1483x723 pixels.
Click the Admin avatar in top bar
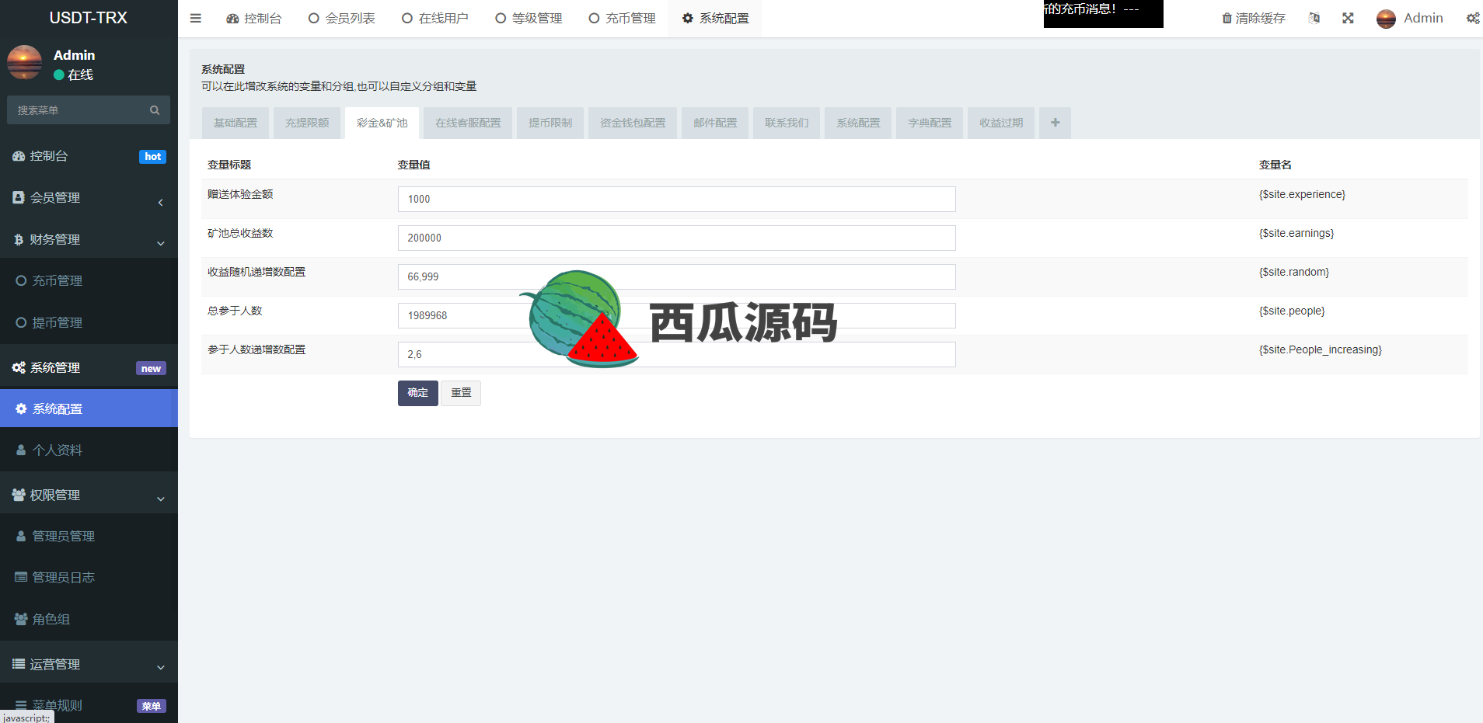(x=1386, y=19)
